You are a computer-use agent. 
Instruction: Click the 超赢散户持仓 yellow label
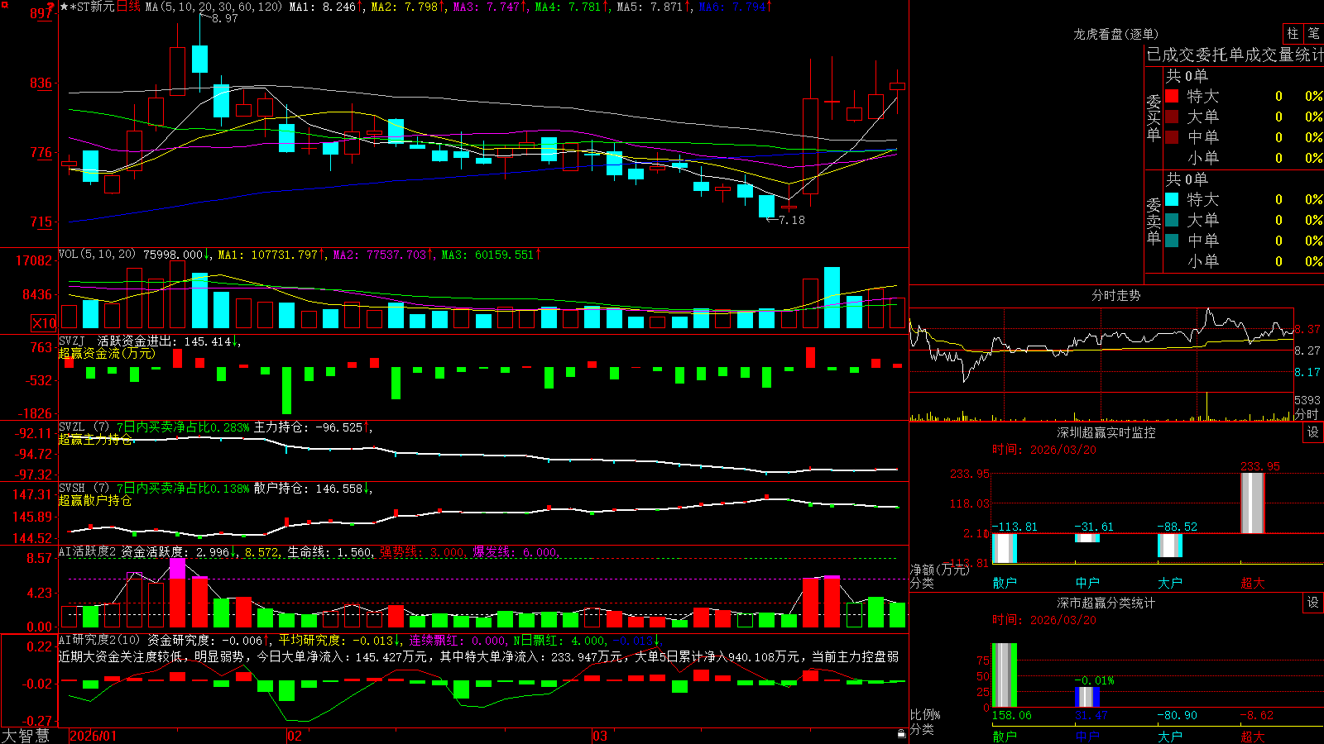pyautogui.click(x=95, y=500)
